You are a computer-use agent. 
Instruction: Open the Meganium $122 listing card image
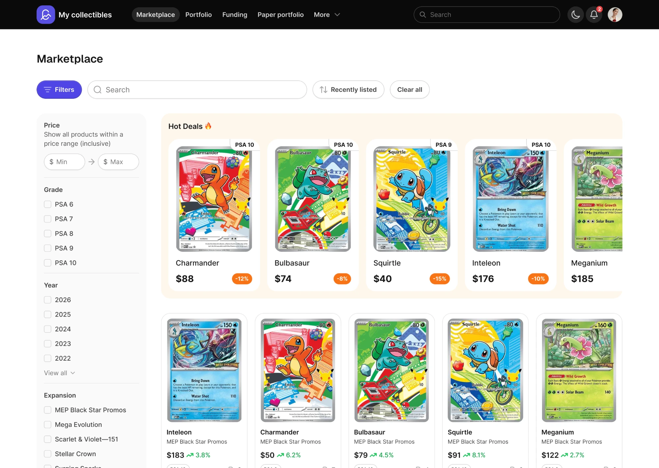pos(579,370)
